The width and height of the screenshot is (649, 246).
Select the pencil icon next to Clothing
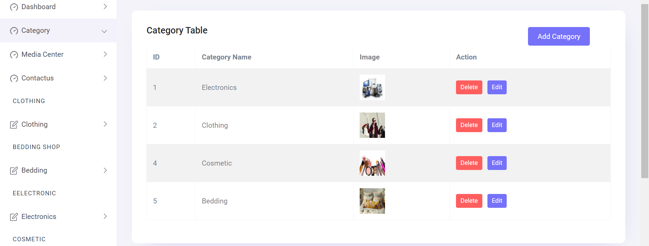(14, 124)
